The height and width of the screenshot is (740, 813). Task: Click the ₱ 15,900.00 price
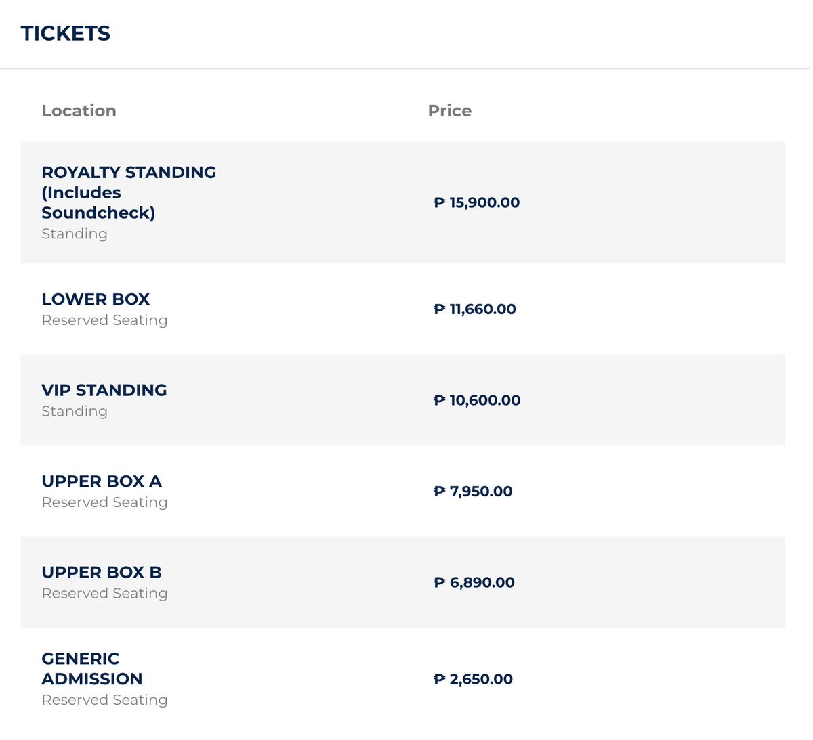coord(476,202)
